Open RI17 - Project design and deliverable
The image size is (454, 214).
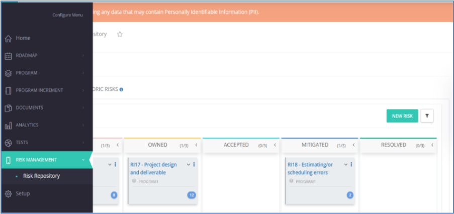153,169
